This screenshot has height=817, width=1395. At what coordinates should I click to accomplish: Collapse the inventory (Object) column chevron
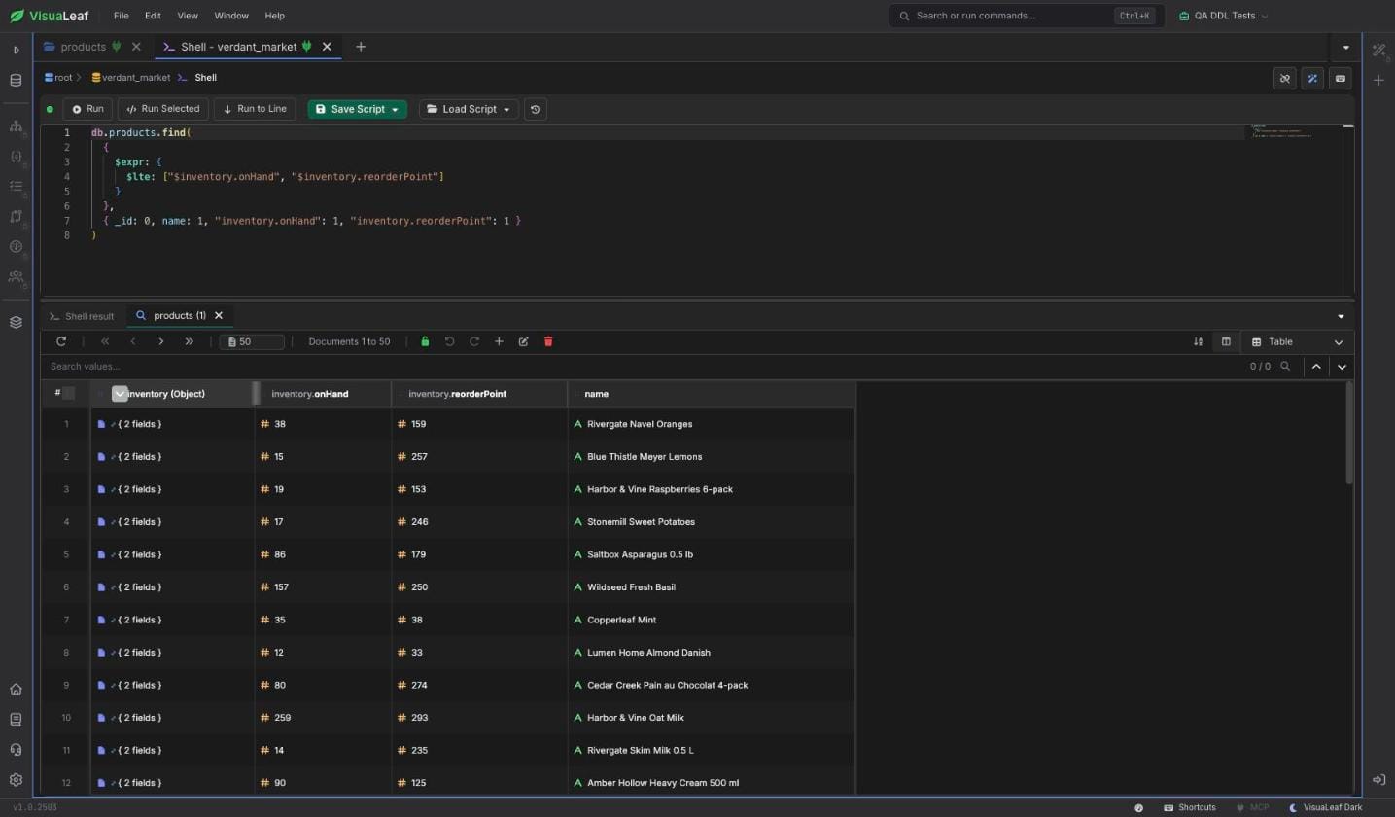(120, 394)
